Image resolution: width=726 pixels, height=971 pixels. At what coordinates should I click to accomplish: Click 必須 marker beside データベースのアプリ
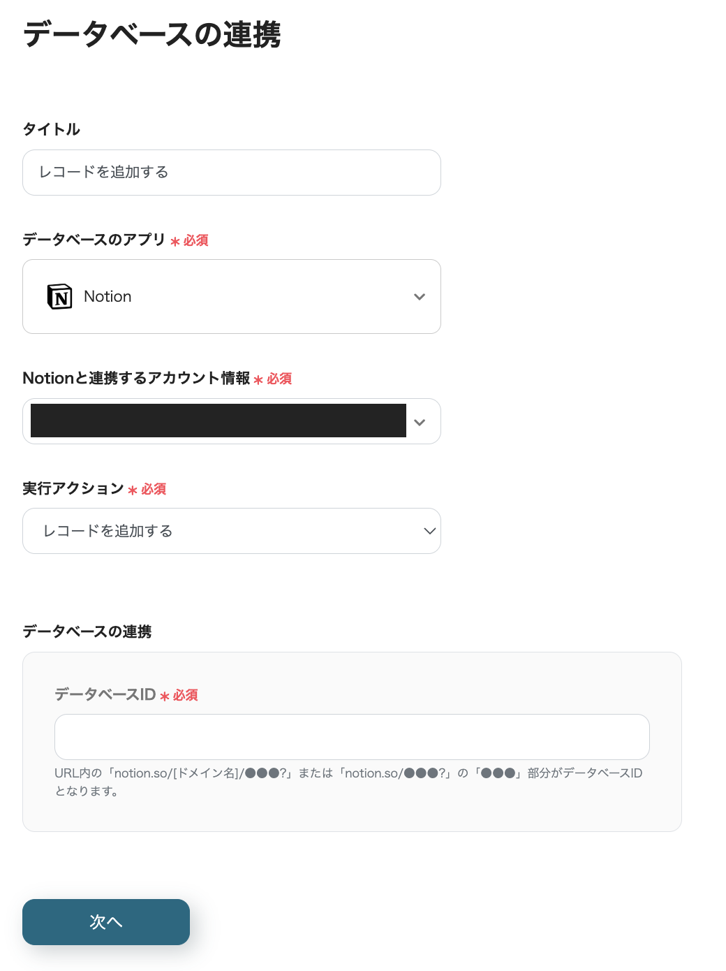click(195, 240)
